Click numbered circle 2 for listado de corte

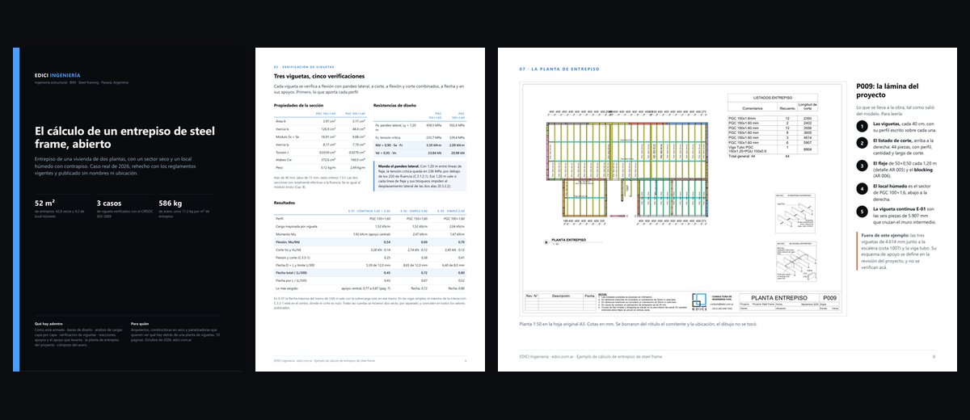[862, 145]
